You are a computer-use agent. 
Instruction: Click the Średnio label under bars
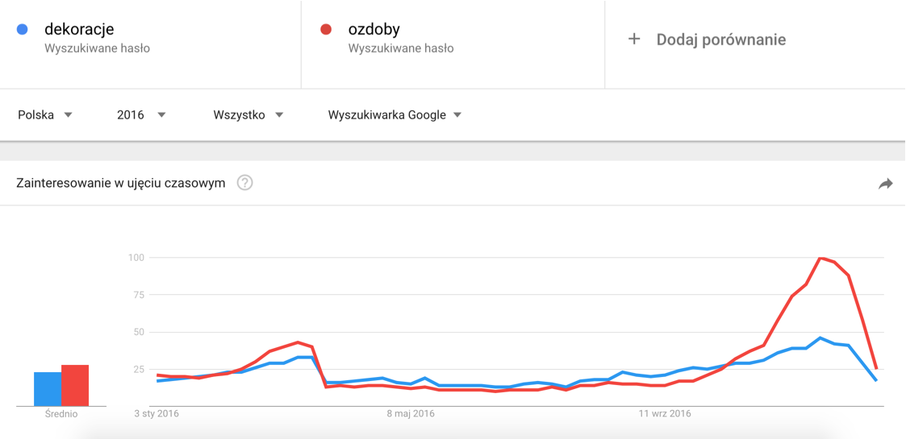[61, 414]
